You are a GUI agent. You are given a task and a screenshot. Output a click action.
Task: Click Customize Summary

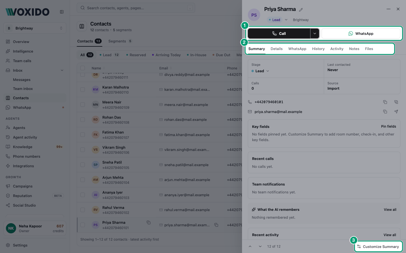pyautogui.click(x=378, y=247)
